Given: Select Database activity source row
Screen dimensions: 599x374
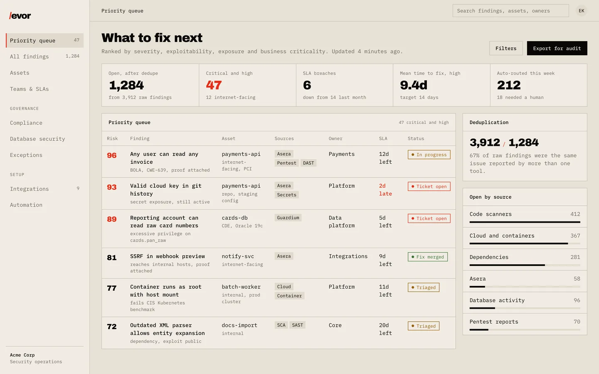Looking at the screenshot, I should (x=525, y=303).
